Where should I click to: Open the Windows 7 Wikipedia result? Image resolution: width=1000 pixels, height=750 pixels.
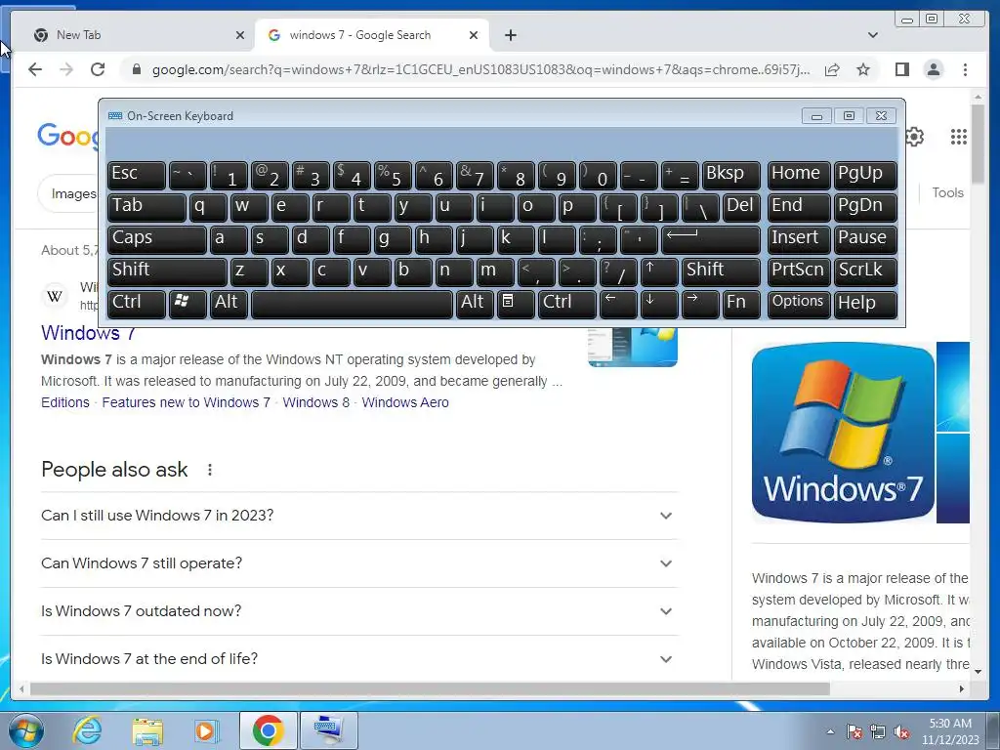(x=88, y=333)
